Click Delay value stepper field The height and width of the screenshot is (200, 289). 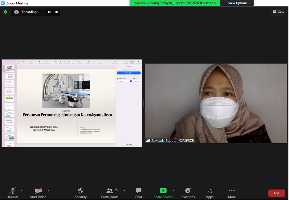137,81
